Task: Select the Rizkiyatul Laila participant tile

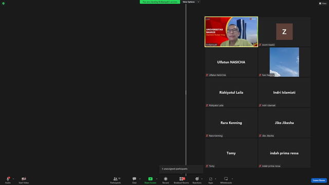Action: (231, 92)
